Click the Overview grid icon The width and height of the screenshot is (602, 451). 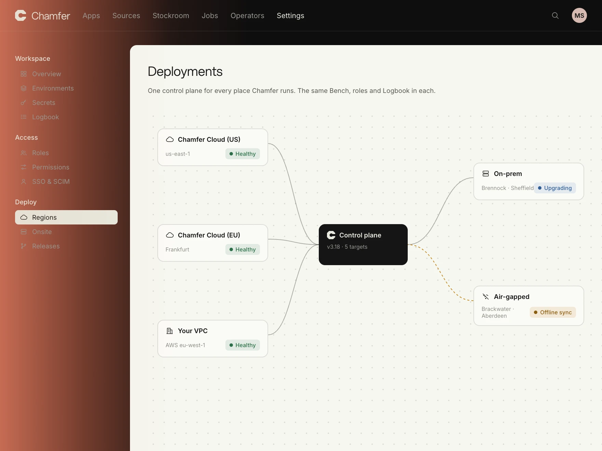24,74
